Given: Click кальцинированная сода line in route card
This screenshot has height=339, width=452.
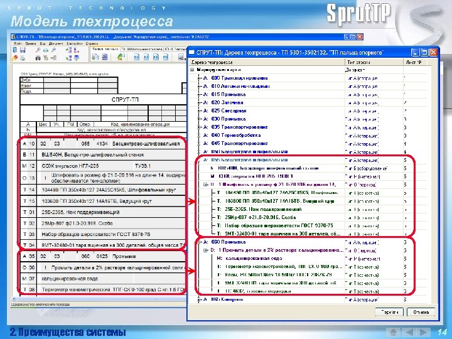Looking at the screenshot, I should [70, 279].
